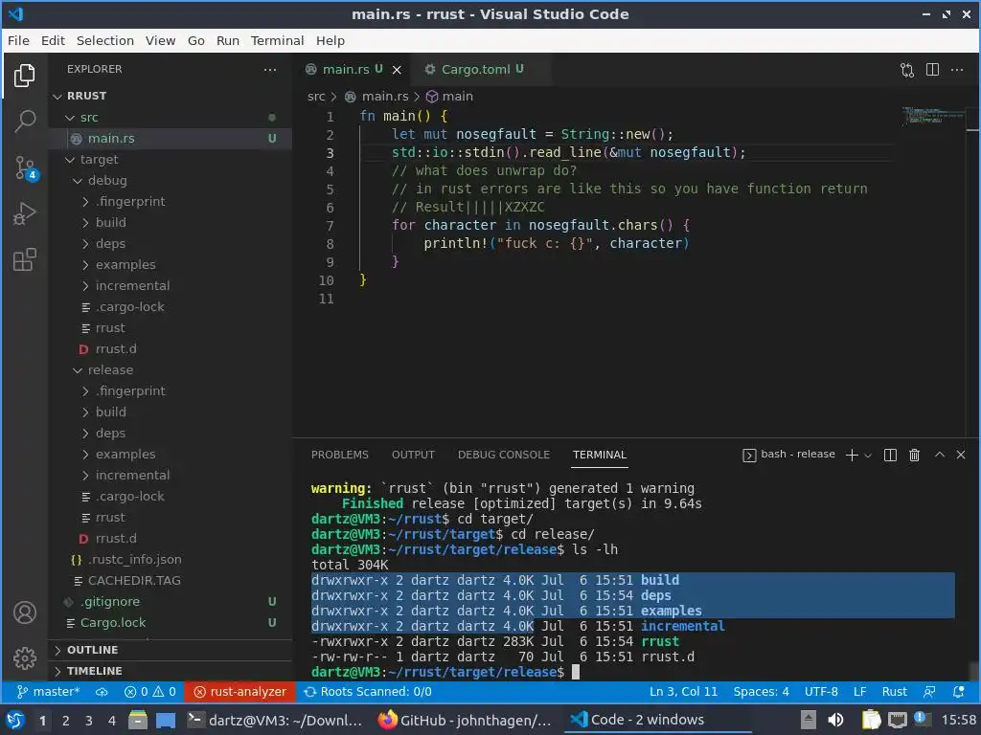
Task: Open the Terminal menu
Action: (277, 40)
